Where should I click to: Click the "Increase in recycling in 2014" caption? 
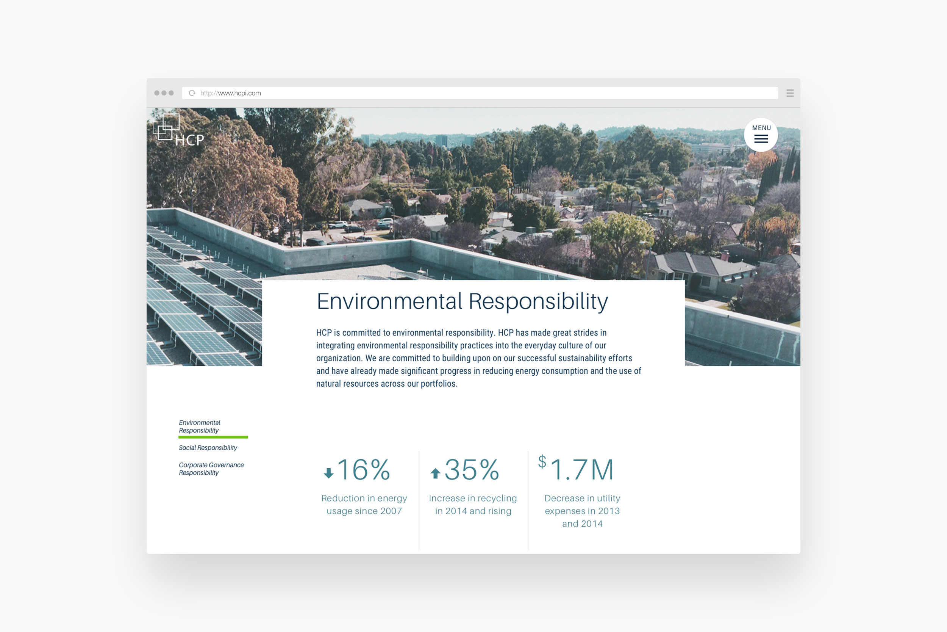tap(473, 505)
